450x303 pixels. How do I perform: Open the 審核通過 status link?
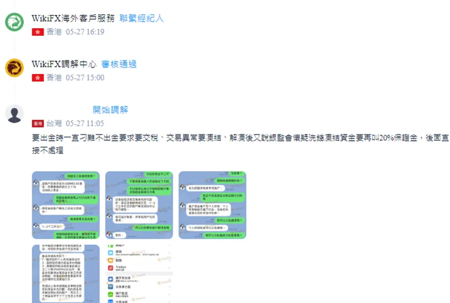point(119,64)
